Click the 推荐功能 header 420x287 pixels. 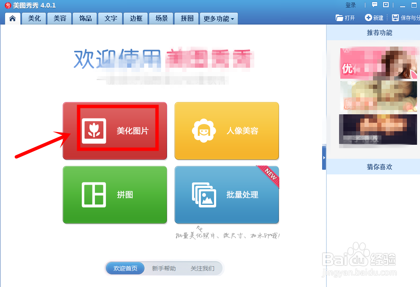379,33
